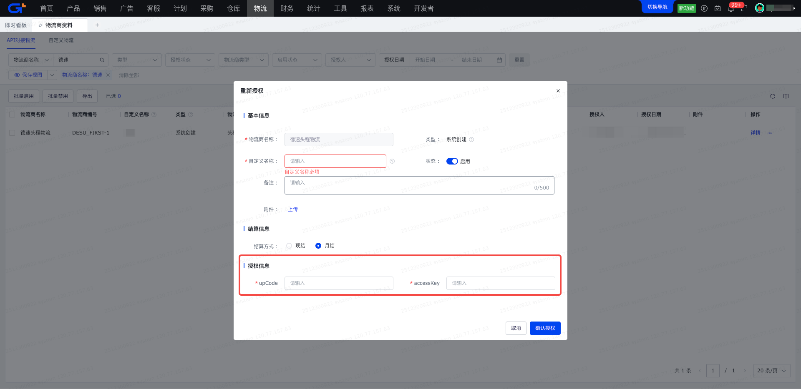
Task: Click the info icon next to 系统创建
Action: pyautogui.click(x=471, y=140)
